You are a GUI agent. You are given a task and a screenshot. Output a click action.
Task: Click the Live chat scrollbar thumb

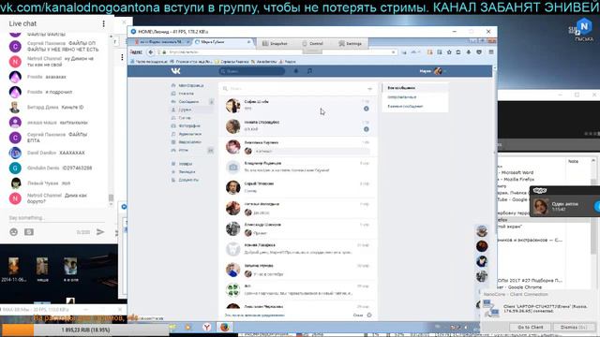click(111, 198)
